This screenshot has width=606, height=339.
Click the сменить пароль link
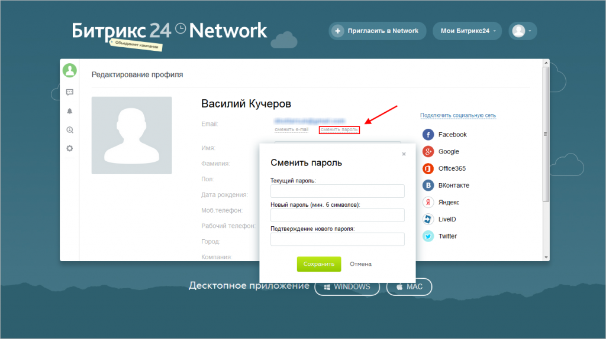pyautogui.click(x=339, y=129)
